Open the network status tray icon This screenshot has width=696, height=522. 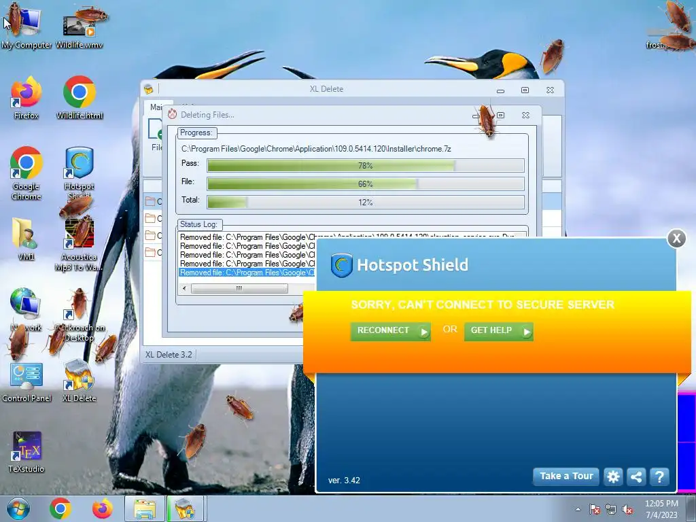tap(611, 509)
